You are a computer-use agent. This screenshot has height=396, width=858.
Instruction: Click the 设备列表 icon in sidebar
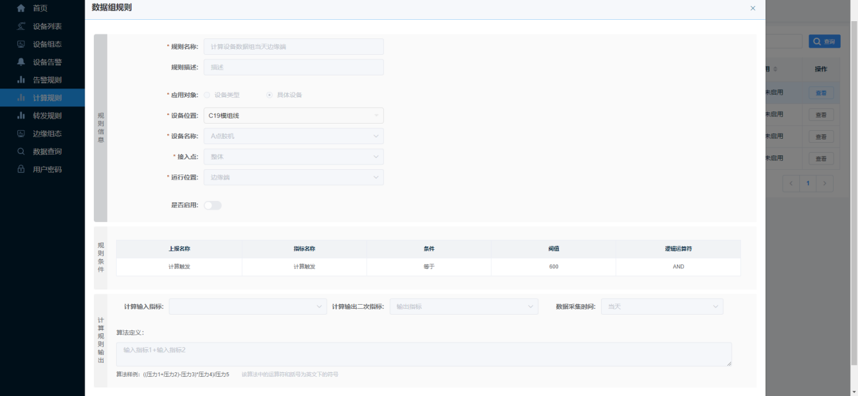pos(21,26)
